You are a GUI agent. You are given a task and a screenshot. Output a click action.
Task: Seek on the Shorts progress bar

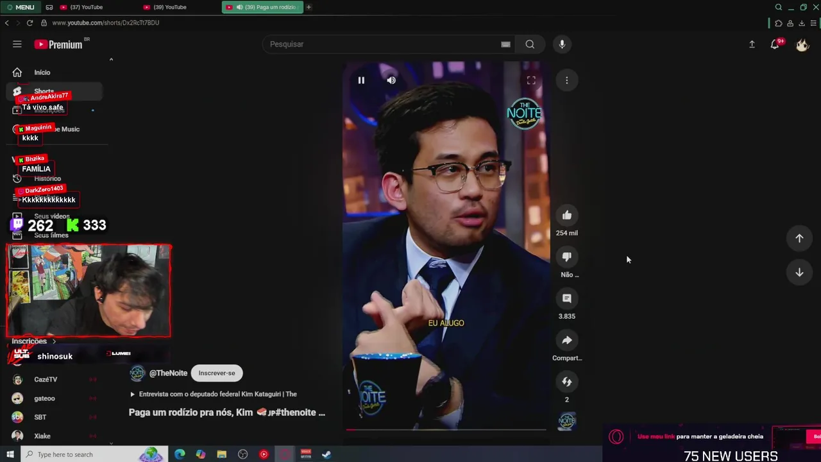click(x=446, y=429)
